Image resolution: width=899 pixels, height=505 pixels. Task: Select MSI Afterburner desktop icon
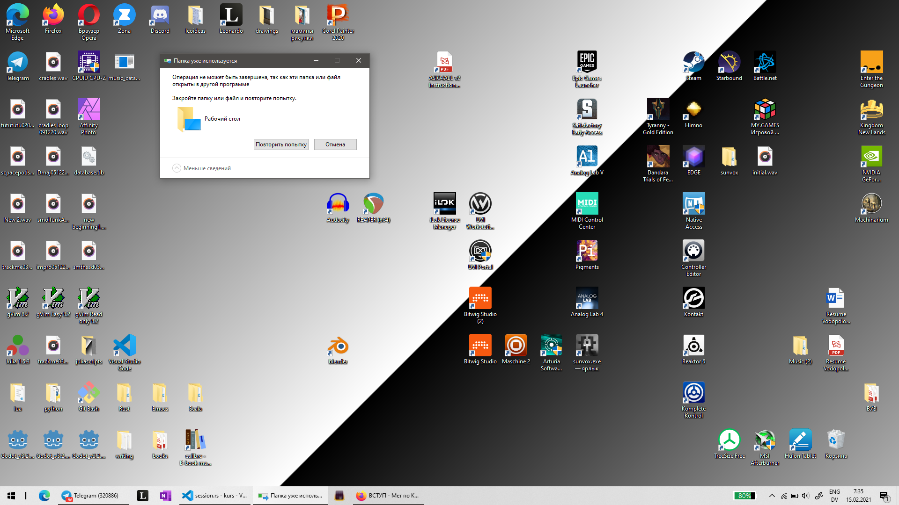pos(765,447)
